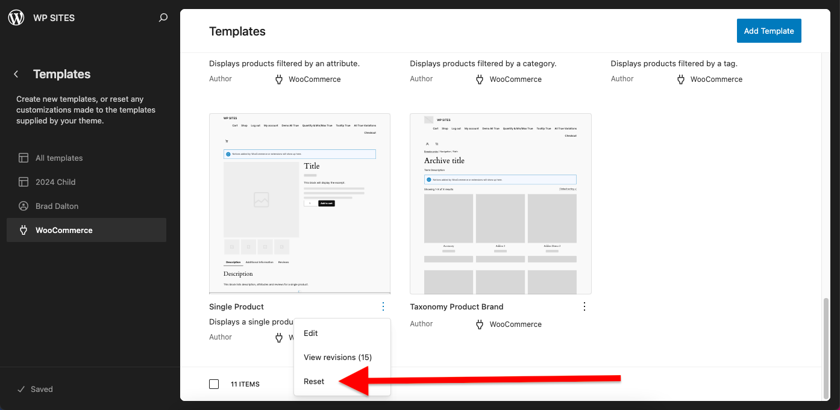This screenshot has width=840, height=410.
Task: Open search with the magnifier icon
Action: click(163, 18)
